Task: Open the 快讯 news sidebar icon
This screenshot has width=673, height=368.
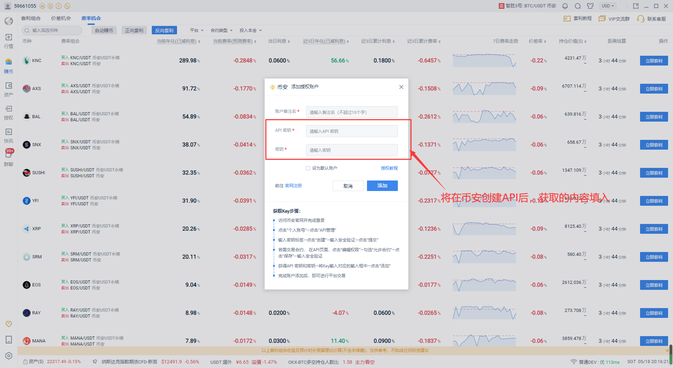Action: pos(9,136)
